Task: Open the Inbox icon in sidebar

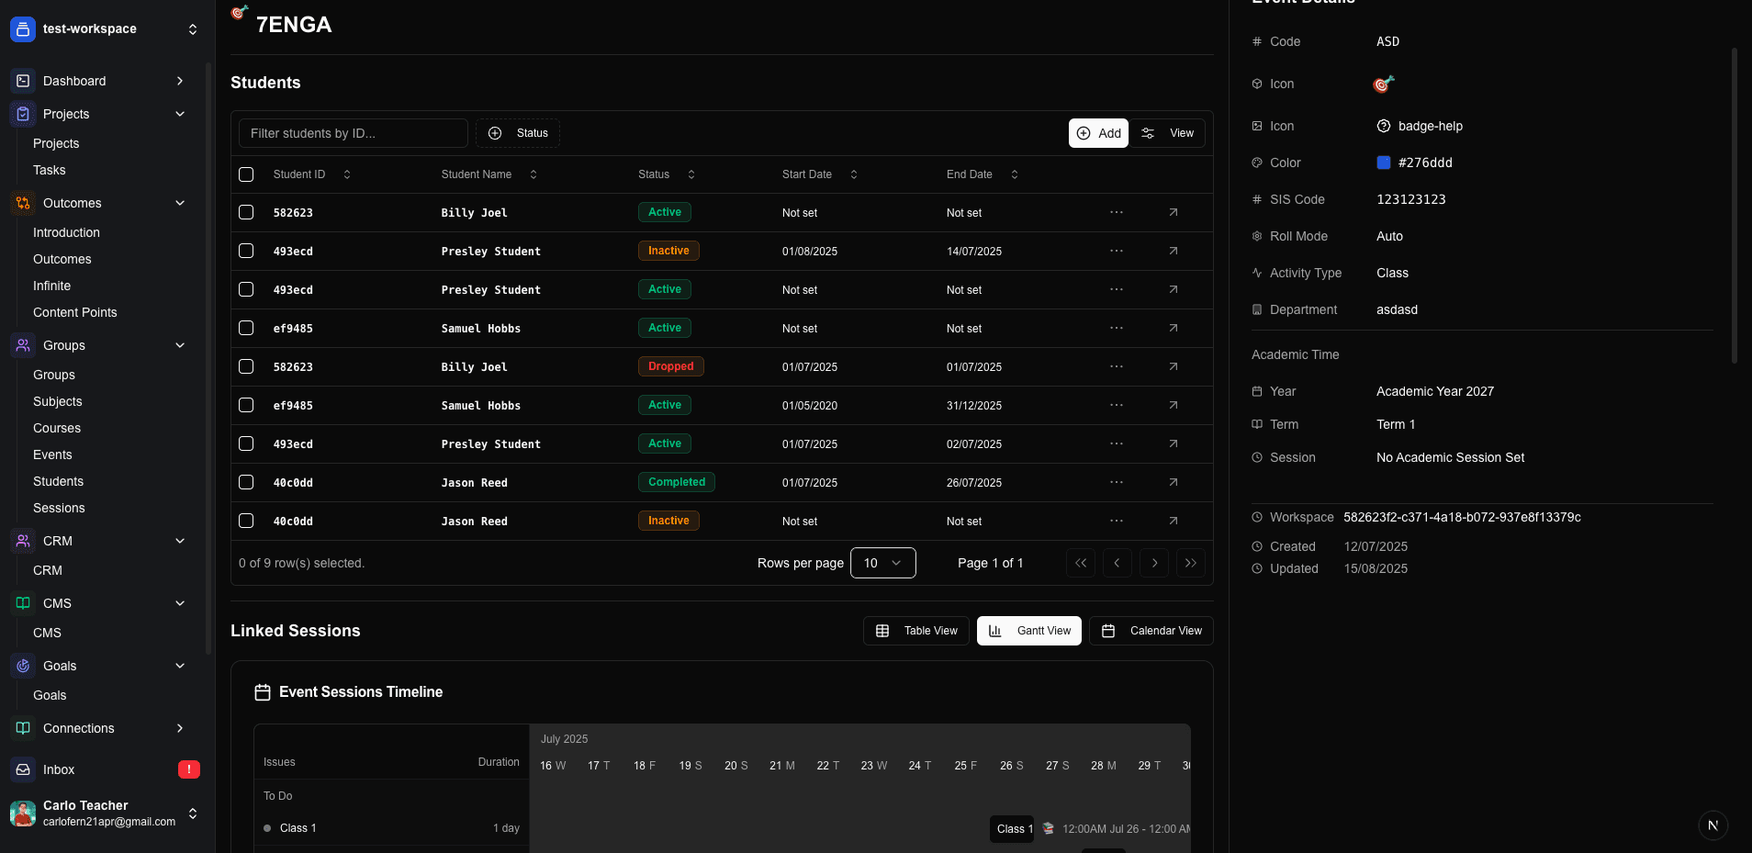Action: click(23, 769)
